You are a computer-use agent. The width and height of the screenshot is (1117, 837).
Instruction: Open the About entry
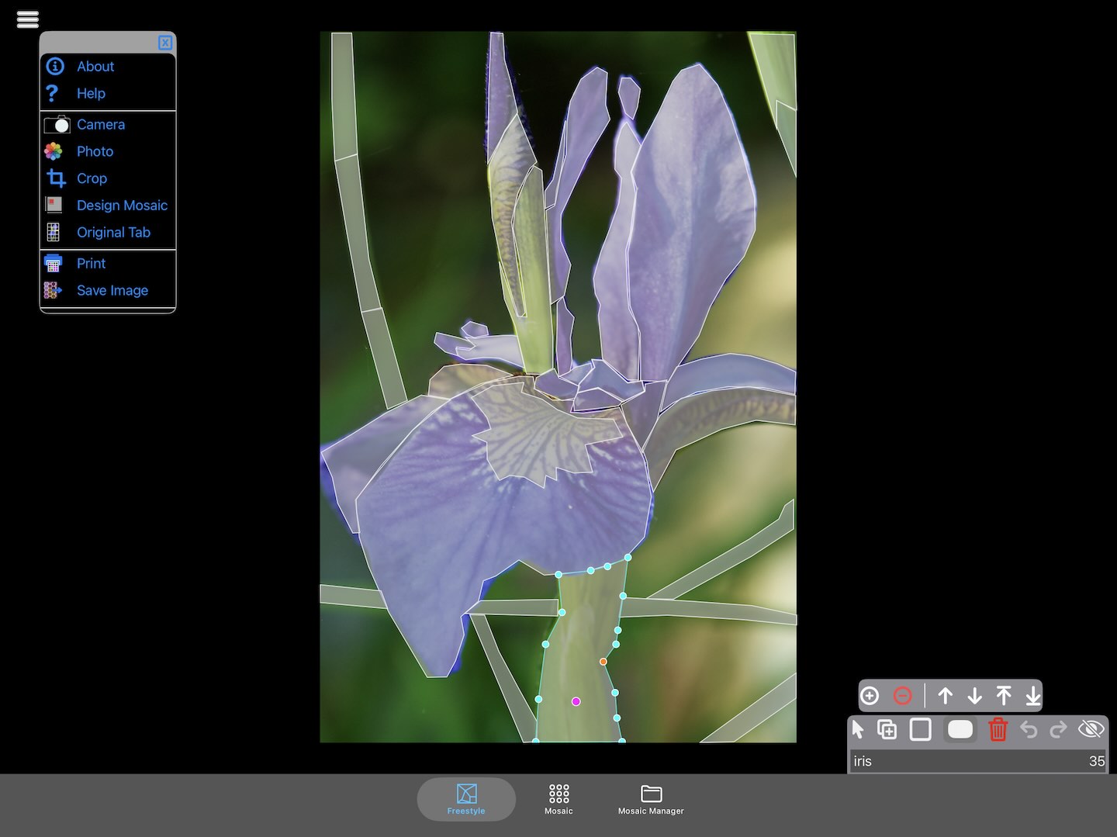[x=108, y=67]
